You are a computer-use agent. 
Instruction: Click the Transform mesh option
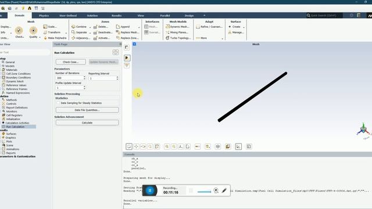tap(52, 33)
